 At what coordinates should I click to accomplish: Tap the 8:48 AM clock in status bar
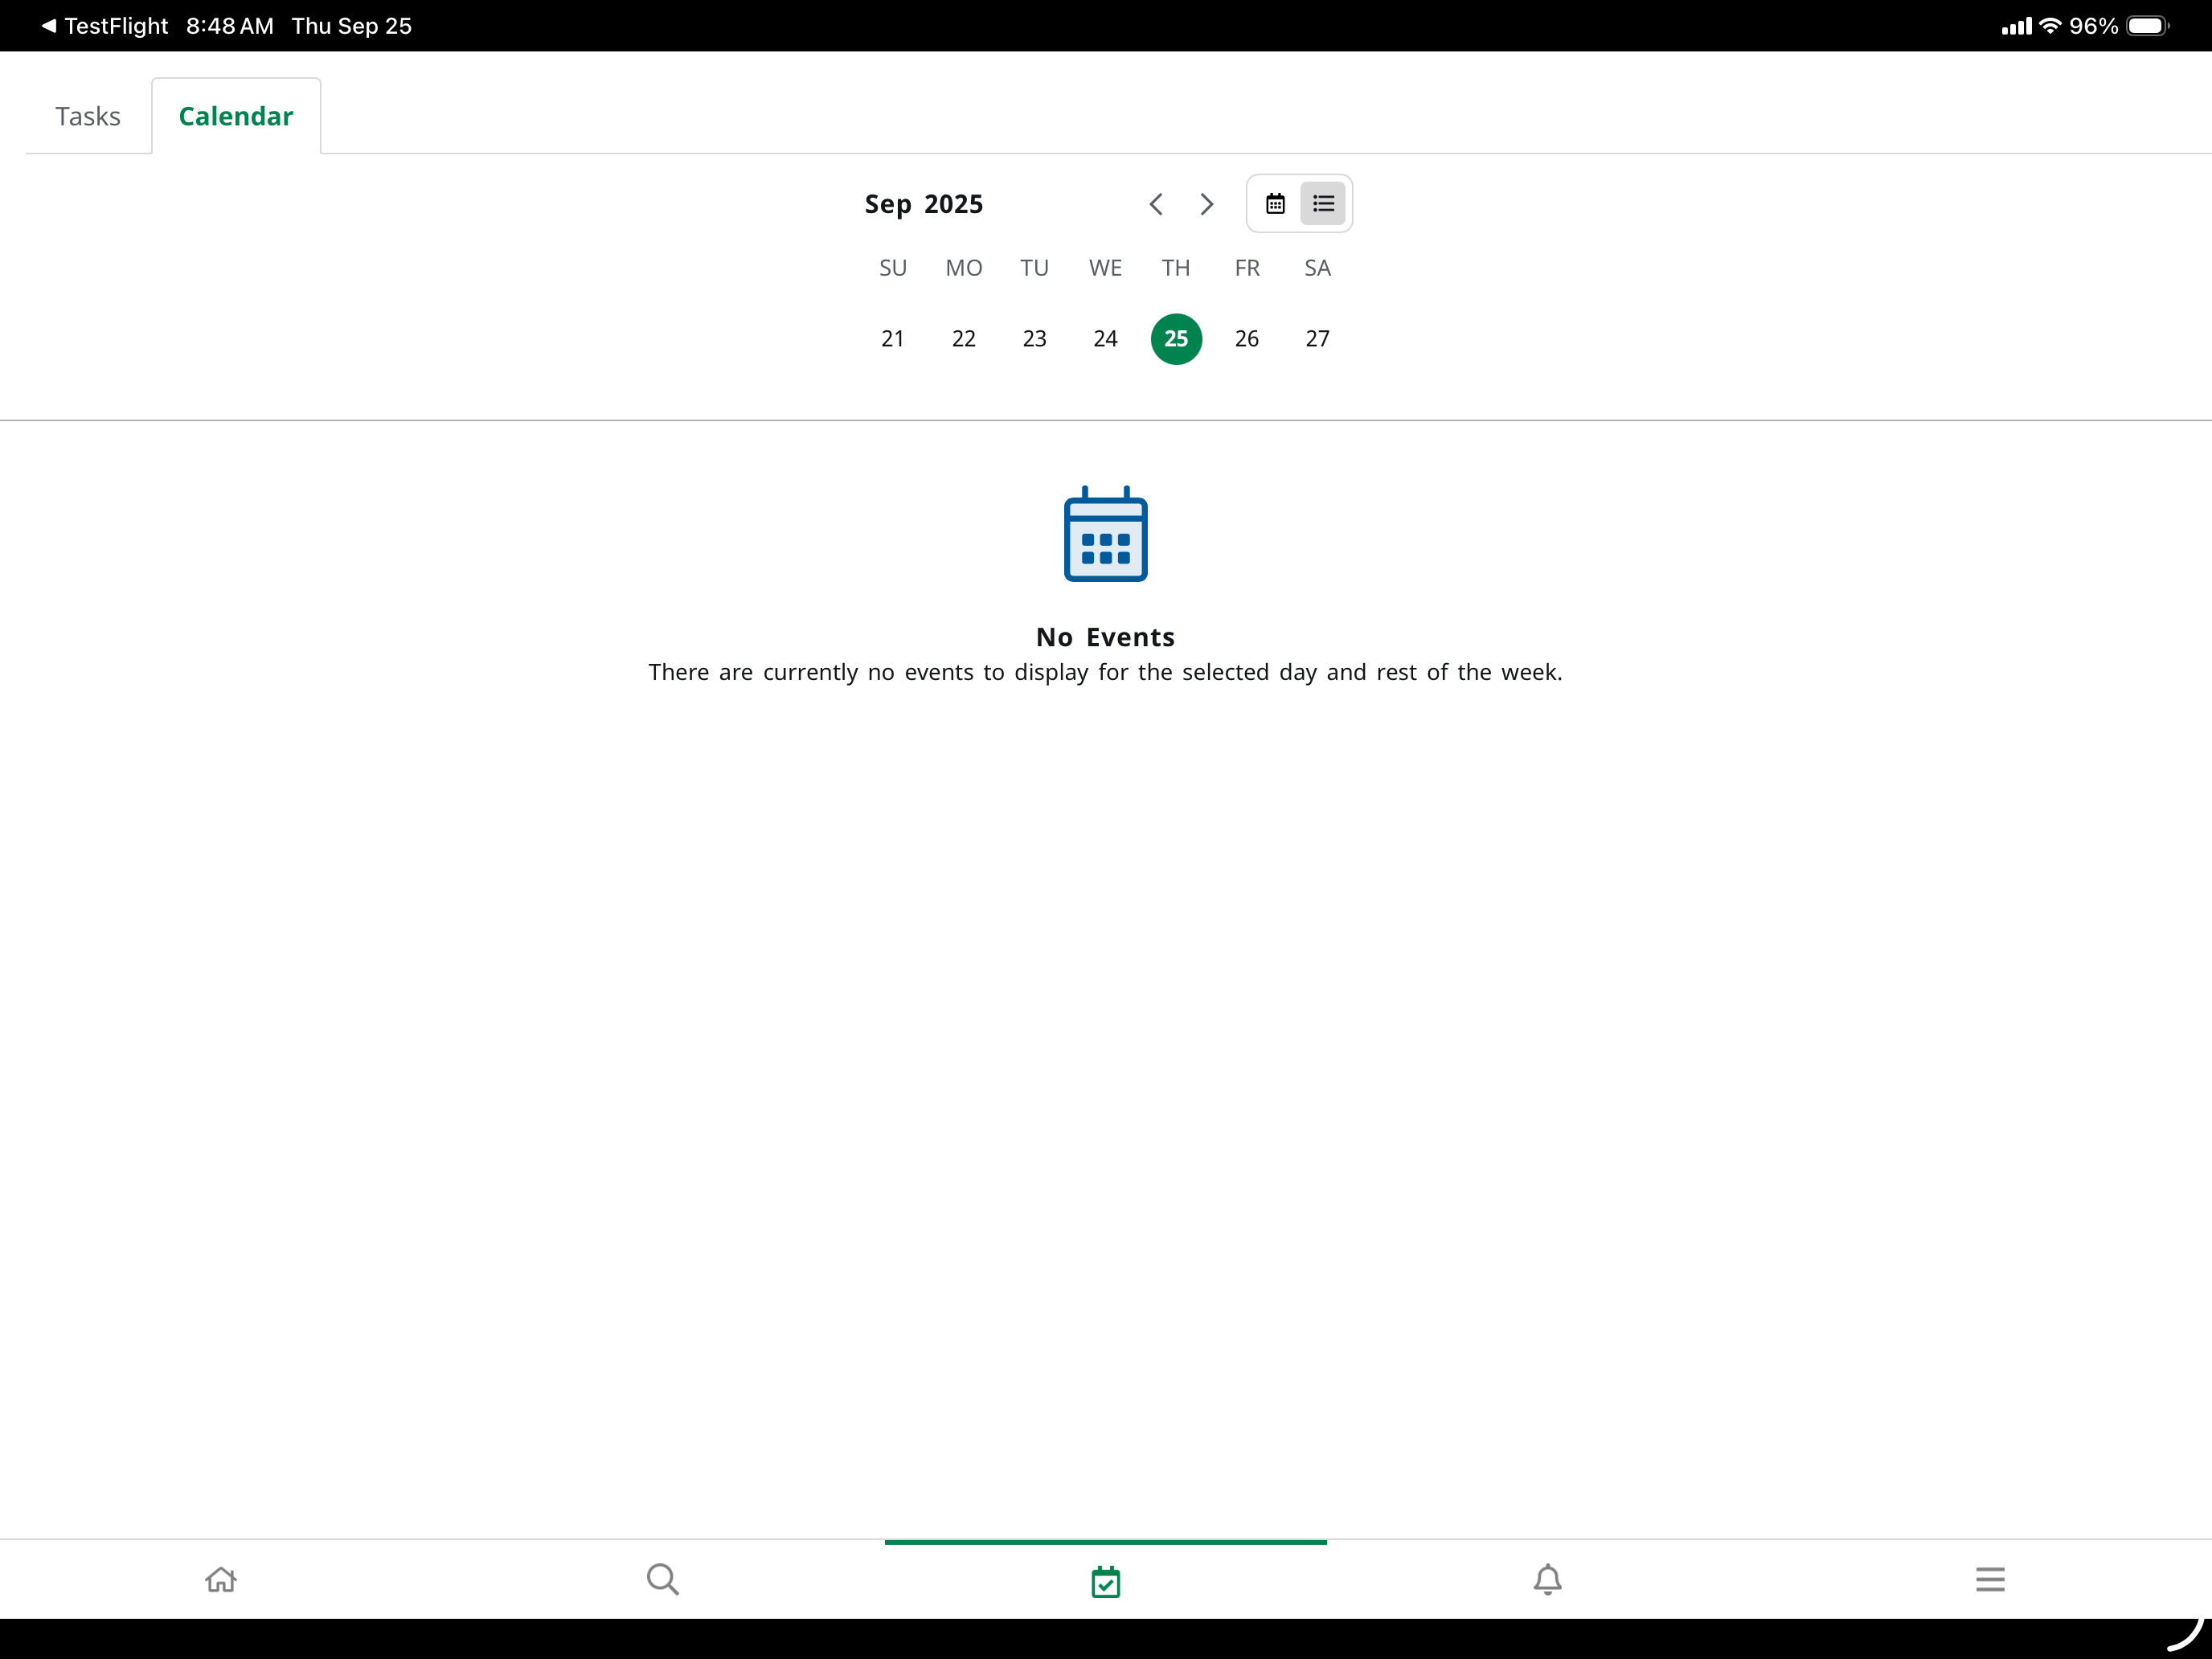(x=230, y=26)
